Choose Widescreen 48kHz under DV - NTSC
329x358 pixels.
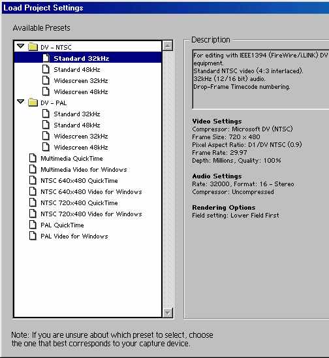point(81,91)
